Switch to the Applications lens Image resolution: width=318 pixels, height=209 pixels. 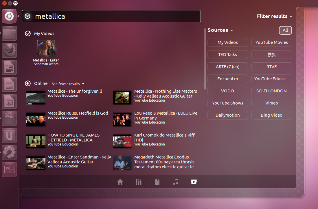coord(139,182)
